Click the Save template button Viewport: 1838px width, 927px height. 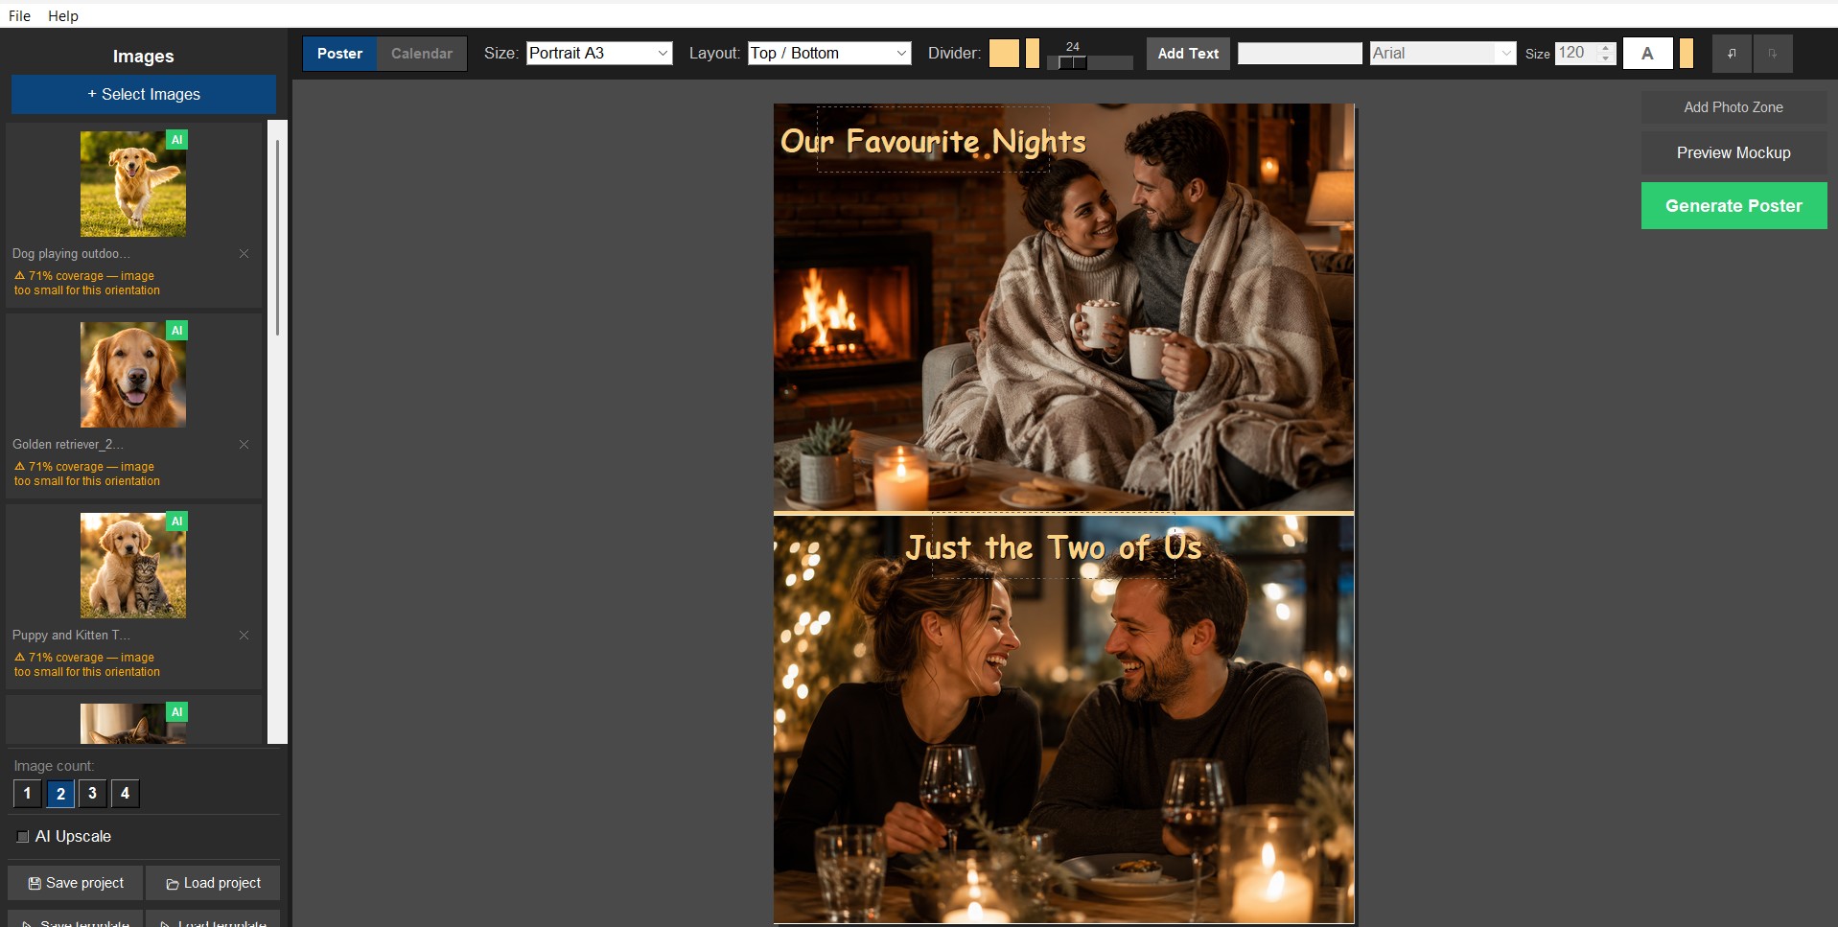[76, 920]
